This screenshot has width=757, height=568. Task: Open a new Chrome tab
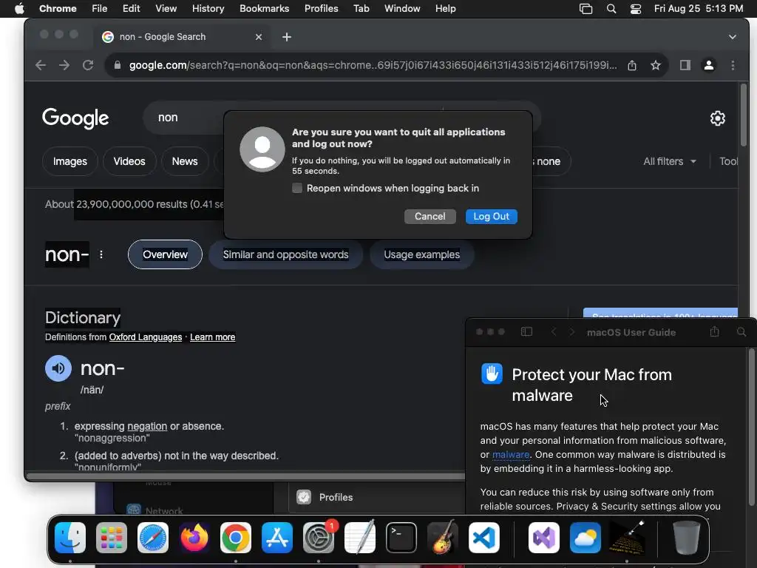click(287, 37)
